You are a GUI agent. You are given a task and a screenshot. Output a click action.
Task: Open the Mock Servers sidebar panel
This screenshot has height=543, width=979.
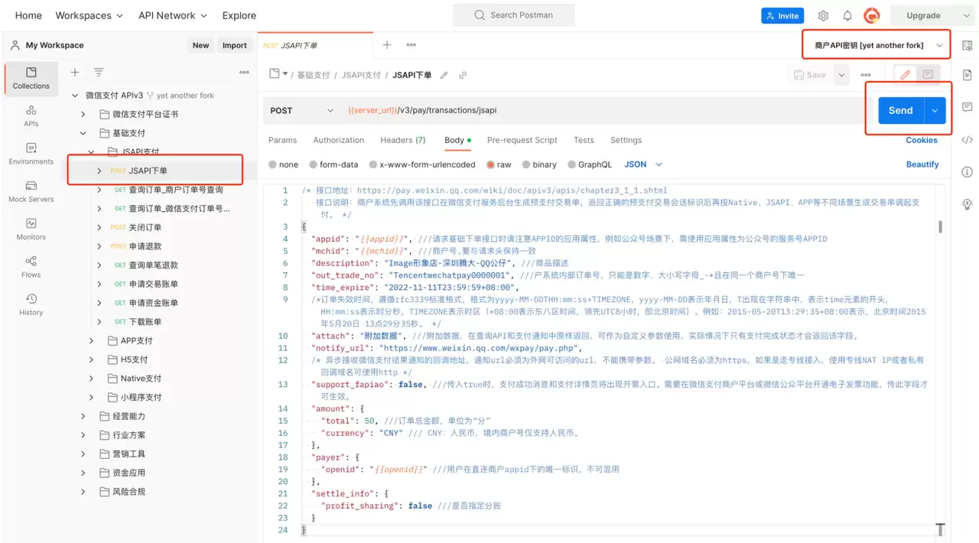coord(31,191)
